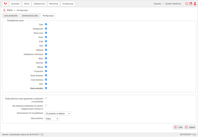
Task: Uncheck the Opis checkbox
Action: pos(46,24)
